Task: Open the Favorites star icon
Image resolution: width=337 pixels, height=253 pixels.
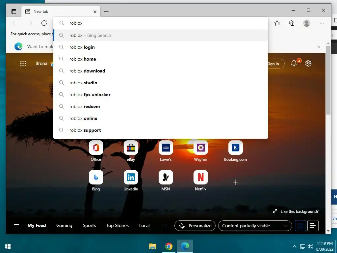Action: (277, 23)
